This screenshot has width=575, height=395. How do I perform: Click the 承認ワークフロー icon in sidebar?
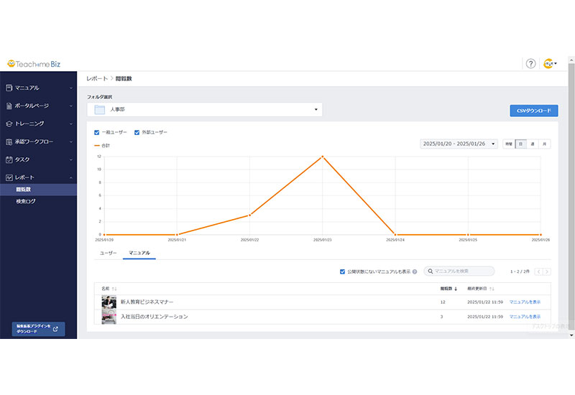pos(9,141)
